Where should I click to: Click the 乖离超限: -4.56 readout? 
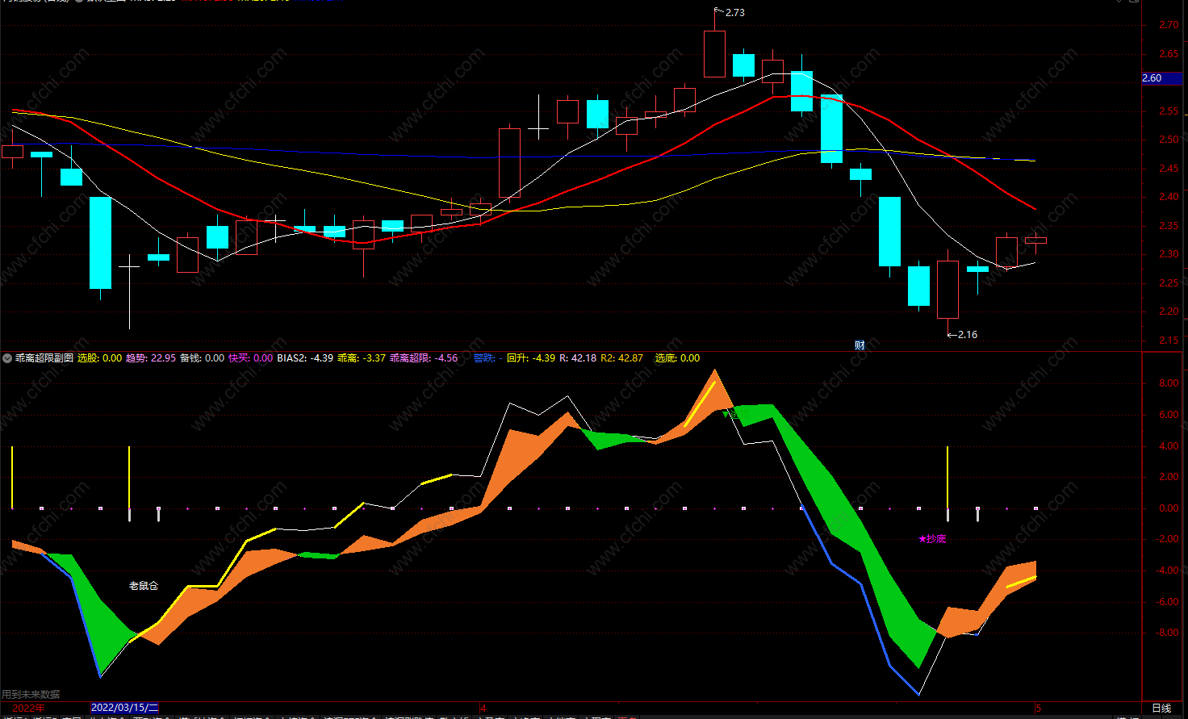[424, 358]
